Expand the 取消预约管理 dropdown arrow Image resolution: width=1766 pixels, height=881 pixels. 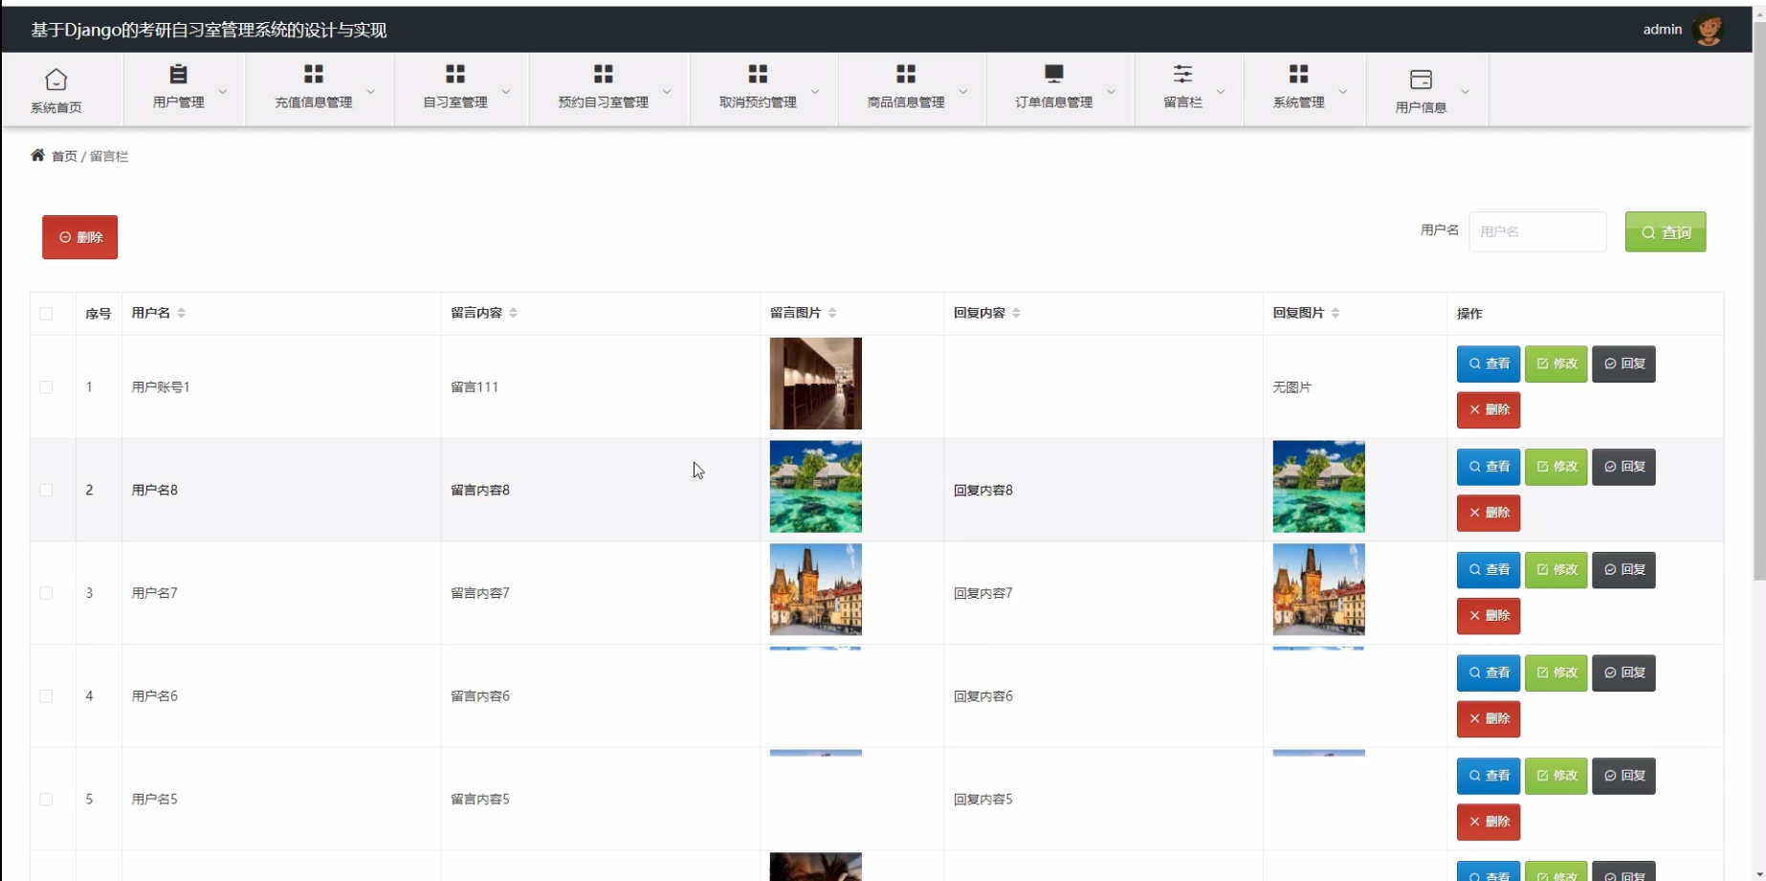815,92
